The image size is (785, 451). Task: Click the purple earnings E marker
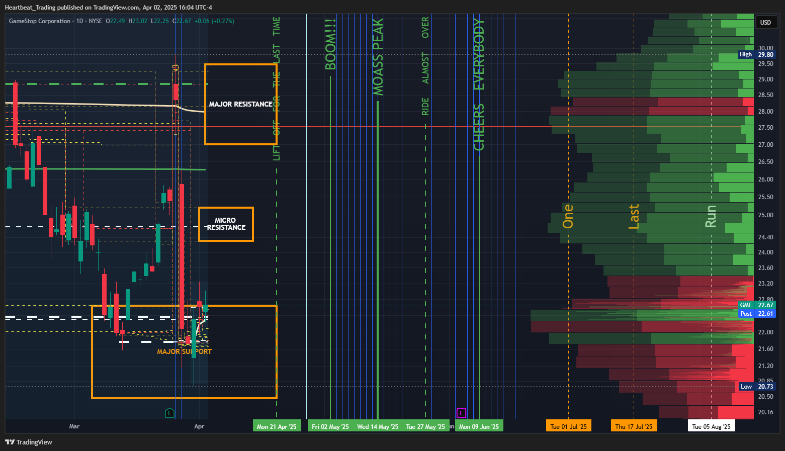pos(461,413)
